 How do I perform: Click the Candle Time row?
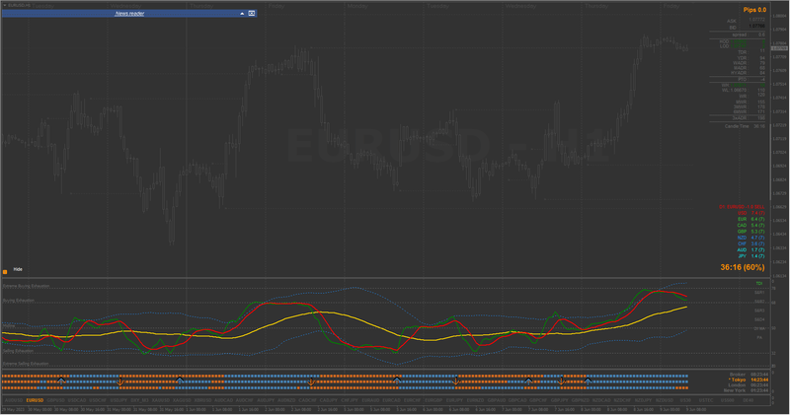[x=745, y=126]
